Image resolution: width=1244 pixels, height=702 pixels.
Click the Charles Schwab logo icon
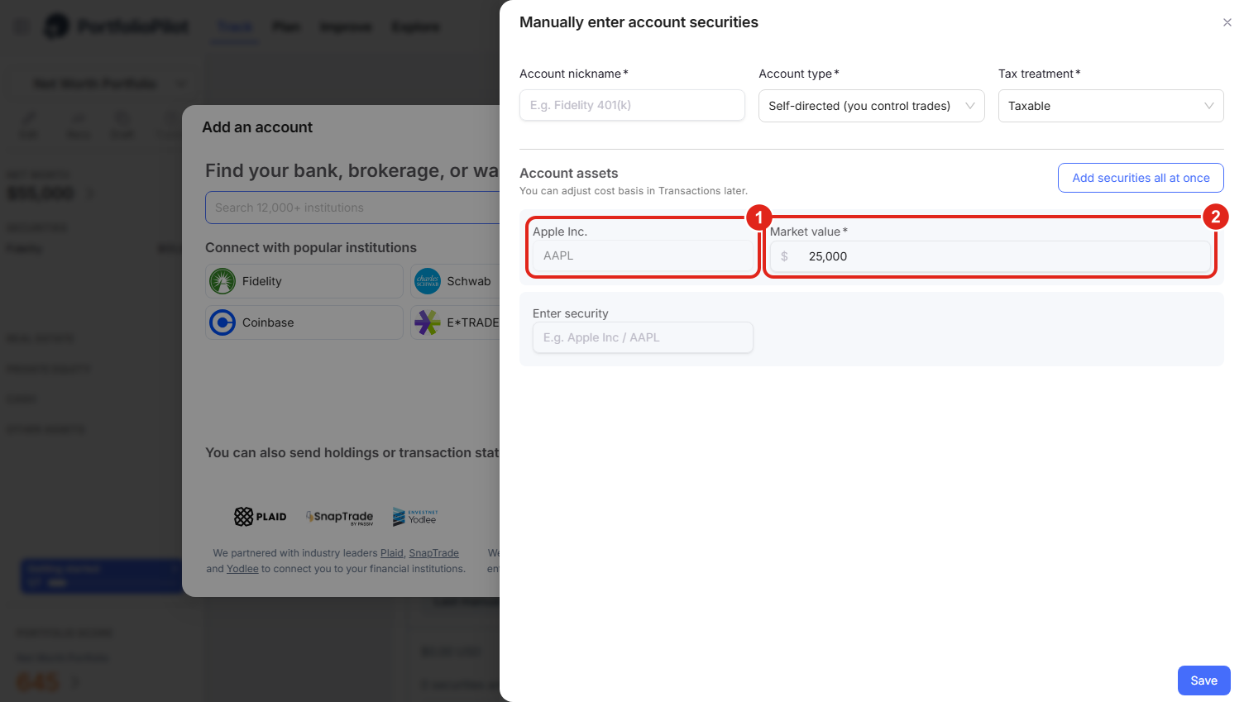[428, 281]
